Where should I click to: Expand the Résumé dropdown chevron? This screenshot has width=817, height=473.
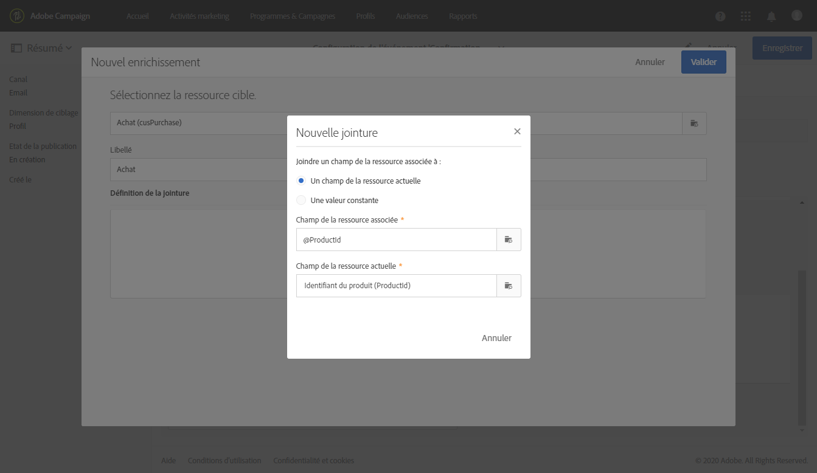tap(69, 48)
